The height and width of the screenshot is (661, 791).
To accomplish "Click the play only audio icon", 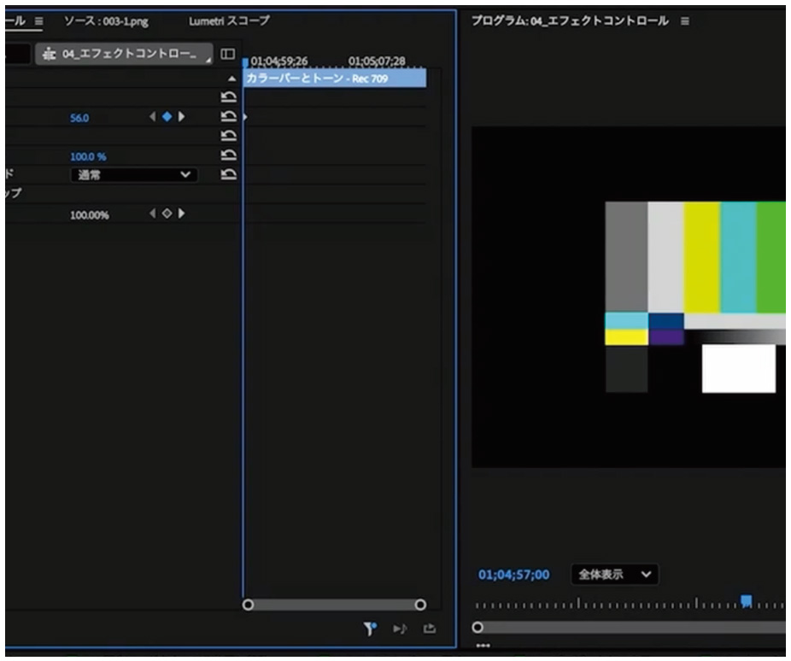I will [x=400, y=629].
